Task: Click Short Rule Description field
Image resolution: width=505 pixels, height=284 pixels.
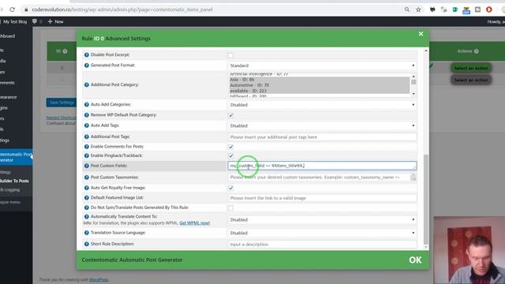Action: coord(322,245)
